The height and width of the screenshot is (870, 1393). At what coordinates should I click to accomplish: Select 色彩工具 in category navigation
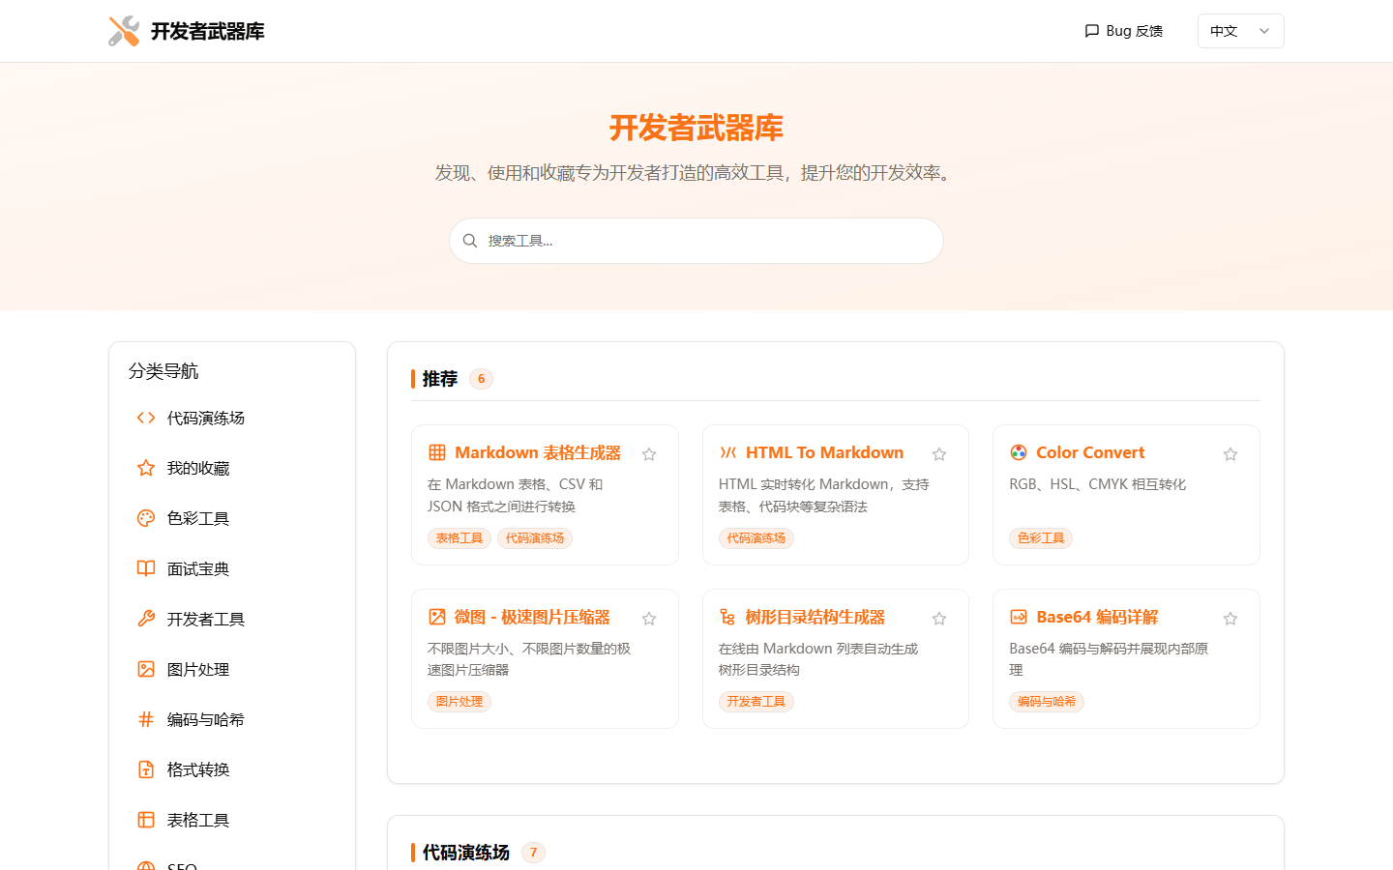coord(232,518)
